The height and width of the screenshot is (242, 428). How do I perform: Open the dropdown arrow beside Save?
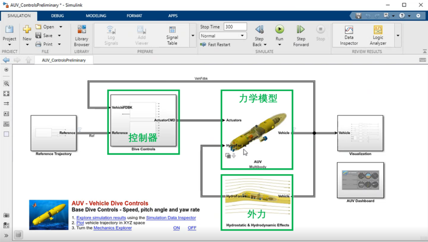(x=59, y=35)
